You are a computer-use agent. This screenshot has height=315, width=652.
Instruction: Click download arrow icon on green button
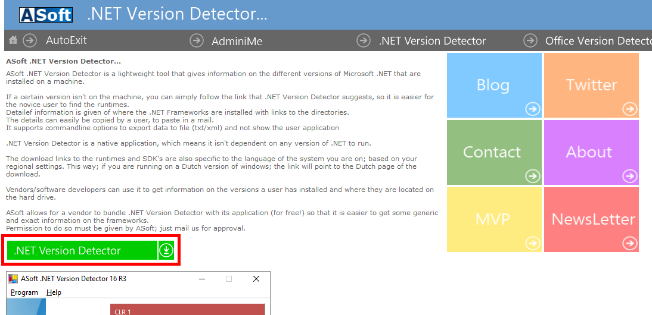coord(166,250)
